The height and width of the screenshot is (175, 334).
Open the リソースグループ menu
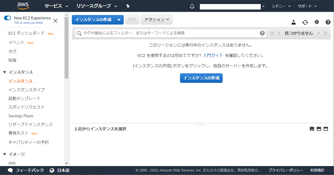[97, 6]
